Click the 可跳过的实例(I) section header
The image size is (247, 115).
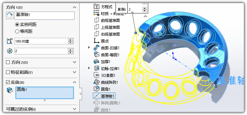[x=41, y=109]
